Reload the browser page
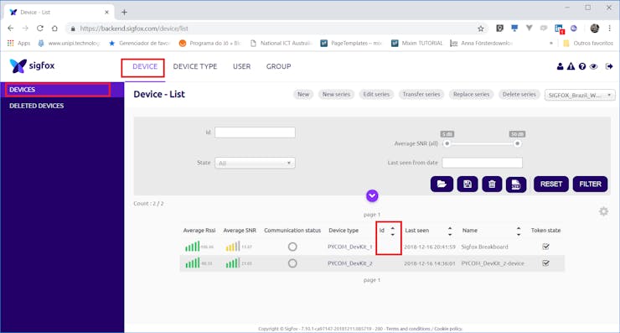The width and height of the screenshot is (620, 333). click(40, 29)
